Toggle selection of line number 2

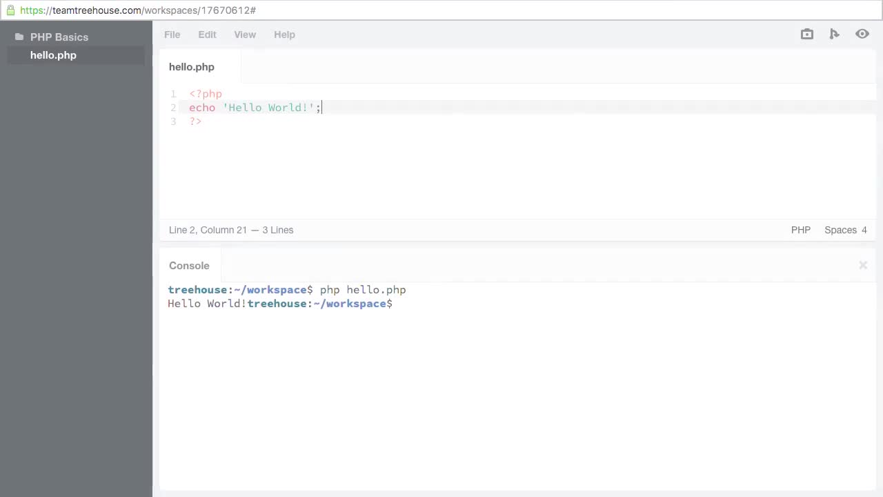click(173, 108)
